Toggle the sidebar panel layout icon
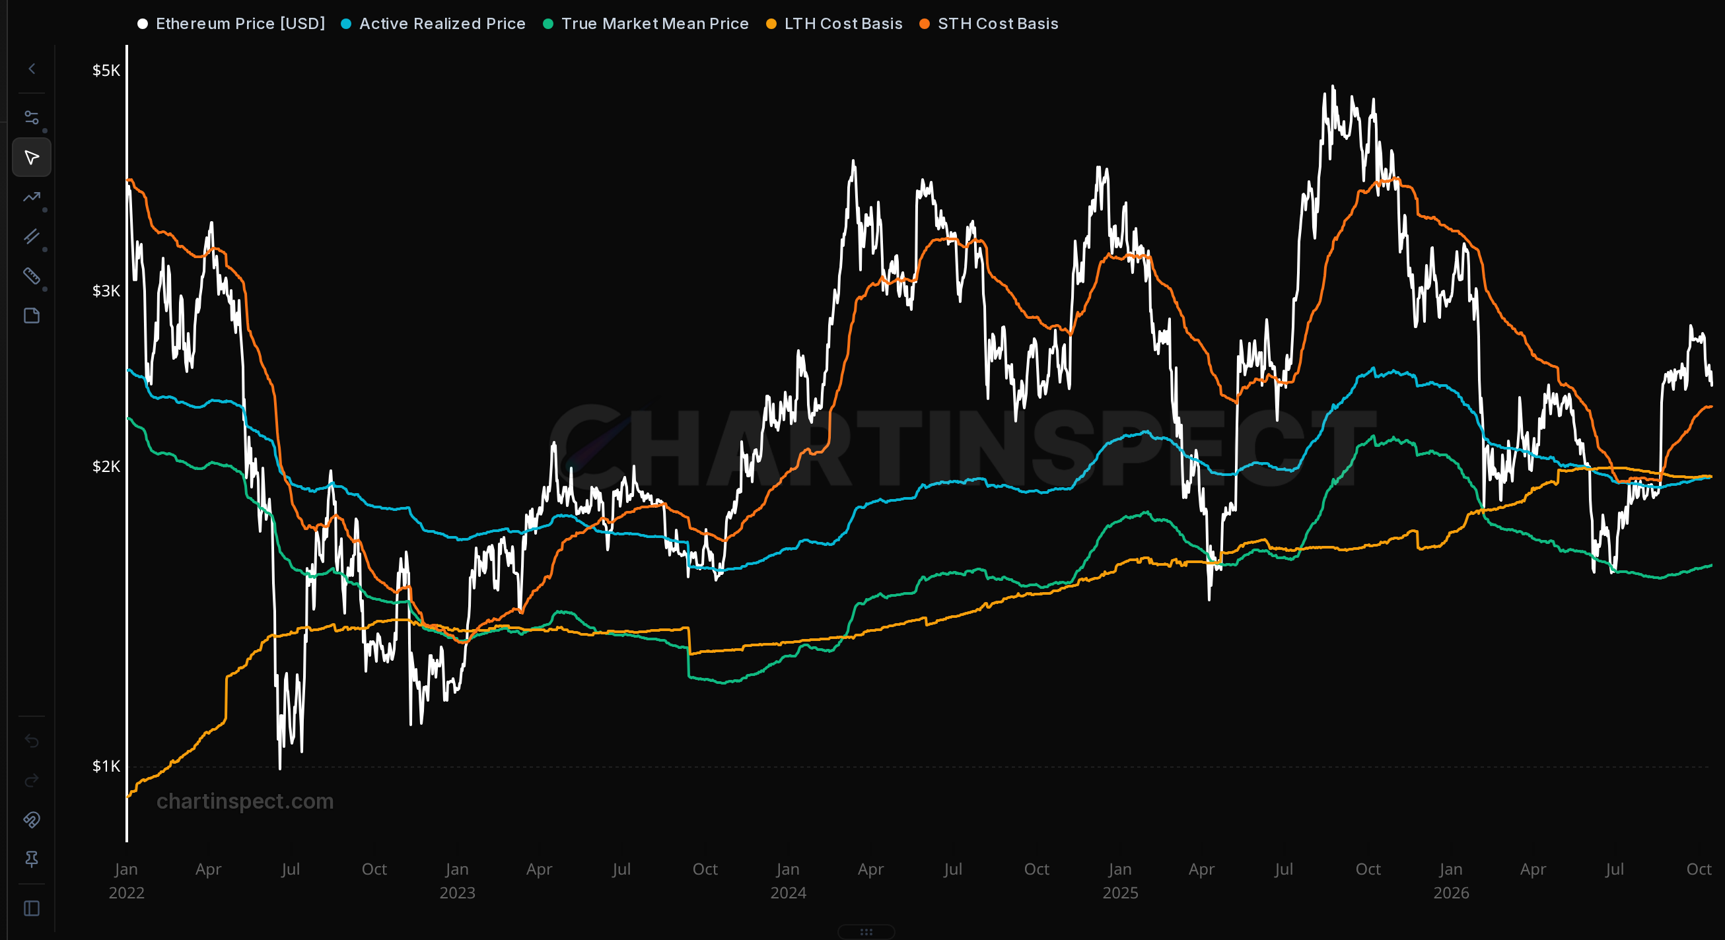This screenshot has height=940, width=1725. pos(32,908)
